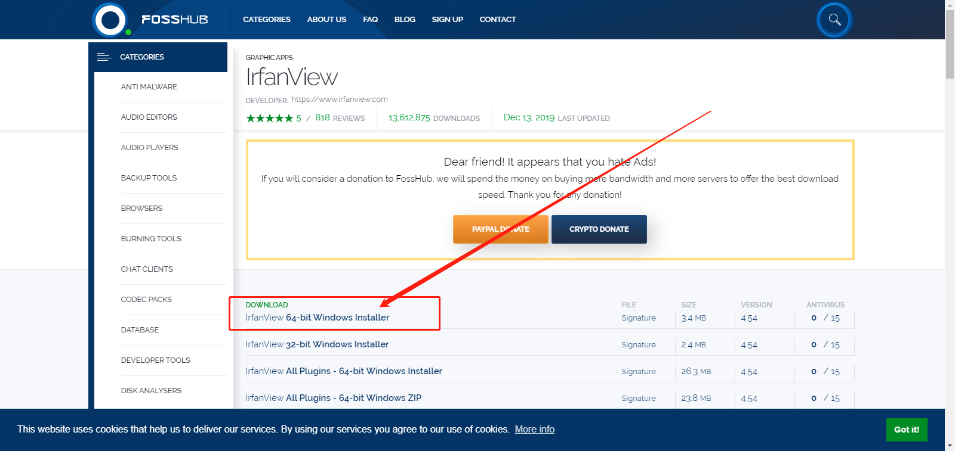The height and width of the screenshot is (451, 955).
Task: Click antivirus result 0/15 for 32-bit Installer
Action: (x=825, y=345)
